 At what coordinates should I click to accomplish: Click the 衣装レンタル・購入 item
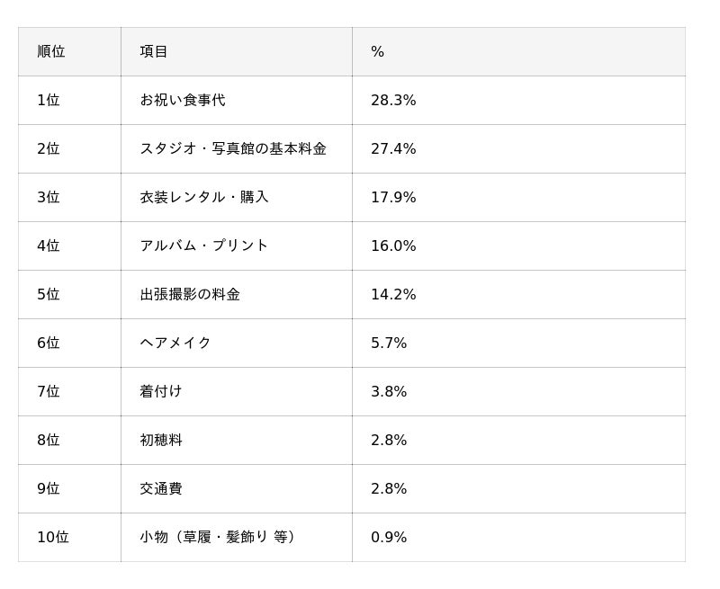[204, 198]
